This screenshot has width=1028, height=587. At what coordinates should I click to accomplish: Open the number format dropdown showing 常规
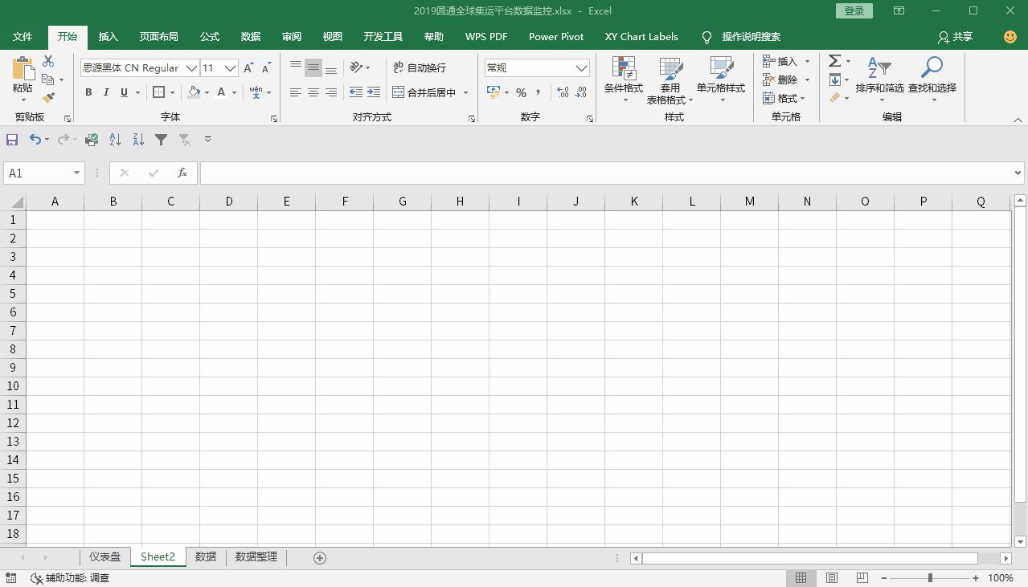click(x=581, y=67)
